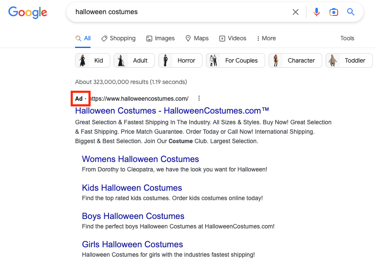
Task: Click the 'Find the top rated kids costumes' text
Action: coord(172,198)
